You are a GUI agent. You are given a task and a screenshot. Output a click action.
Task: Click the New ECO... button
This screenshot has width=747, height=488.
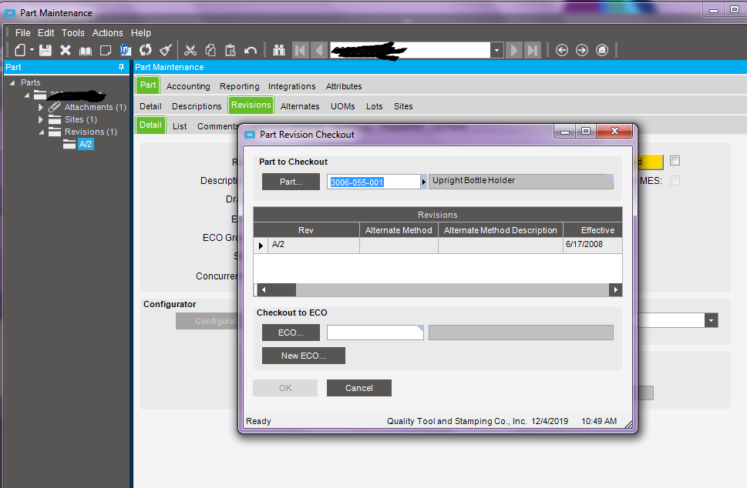coord(304,356)
